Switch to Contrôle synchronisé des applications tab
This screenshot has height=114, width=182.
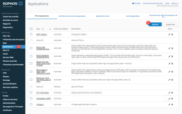[72, 16]
